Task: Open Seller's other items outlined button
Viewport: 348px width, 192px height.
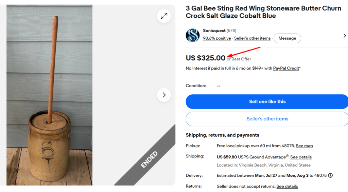Action: tap(267, 119)
